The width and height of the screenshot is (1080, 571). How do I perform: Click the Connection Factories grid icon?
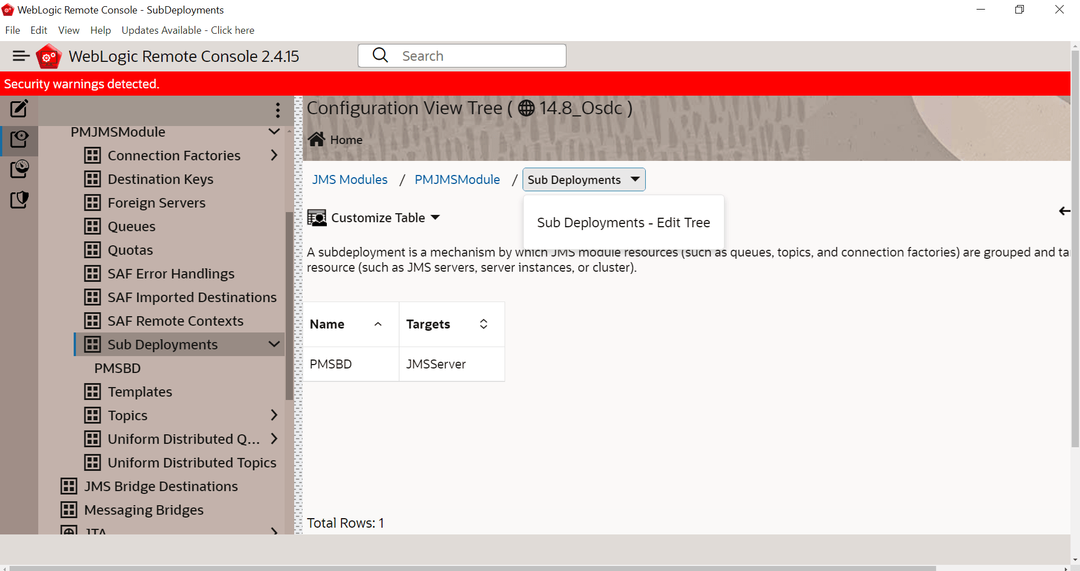pos(92,155)
